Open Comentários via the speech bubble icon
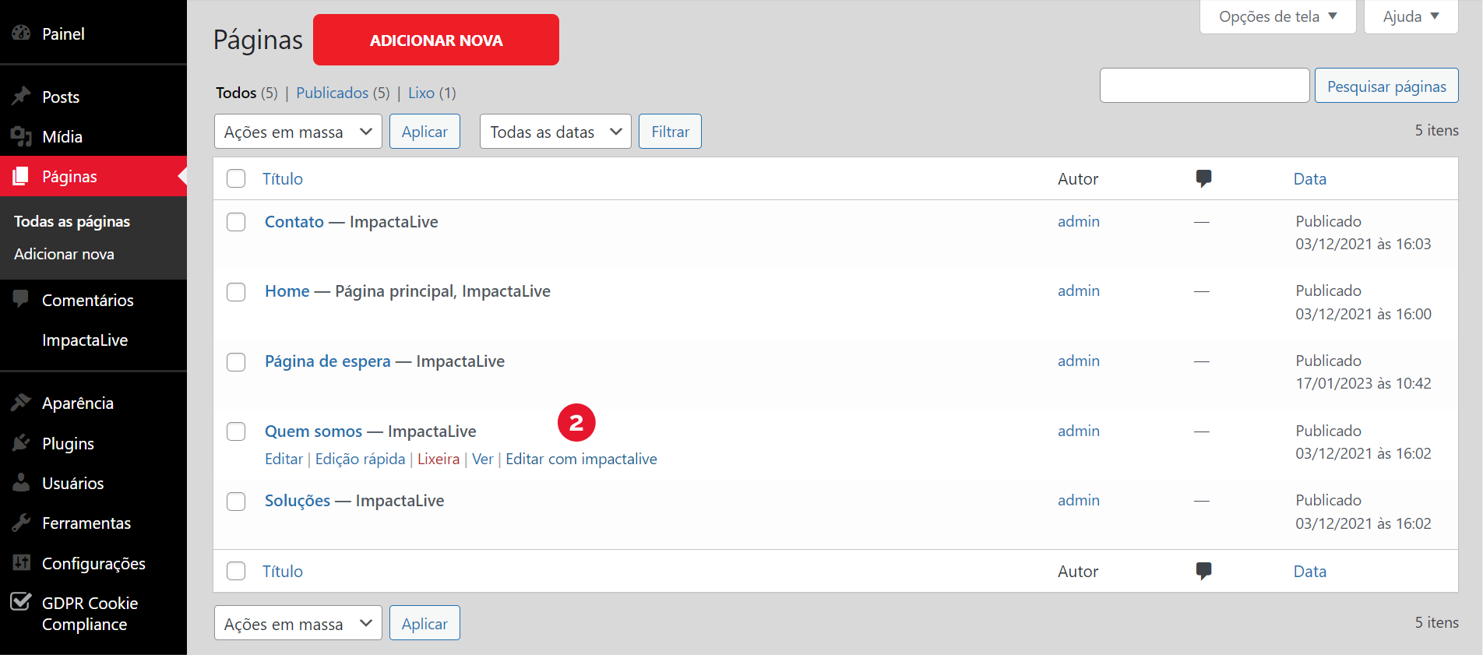 click(x=21, y=300)
